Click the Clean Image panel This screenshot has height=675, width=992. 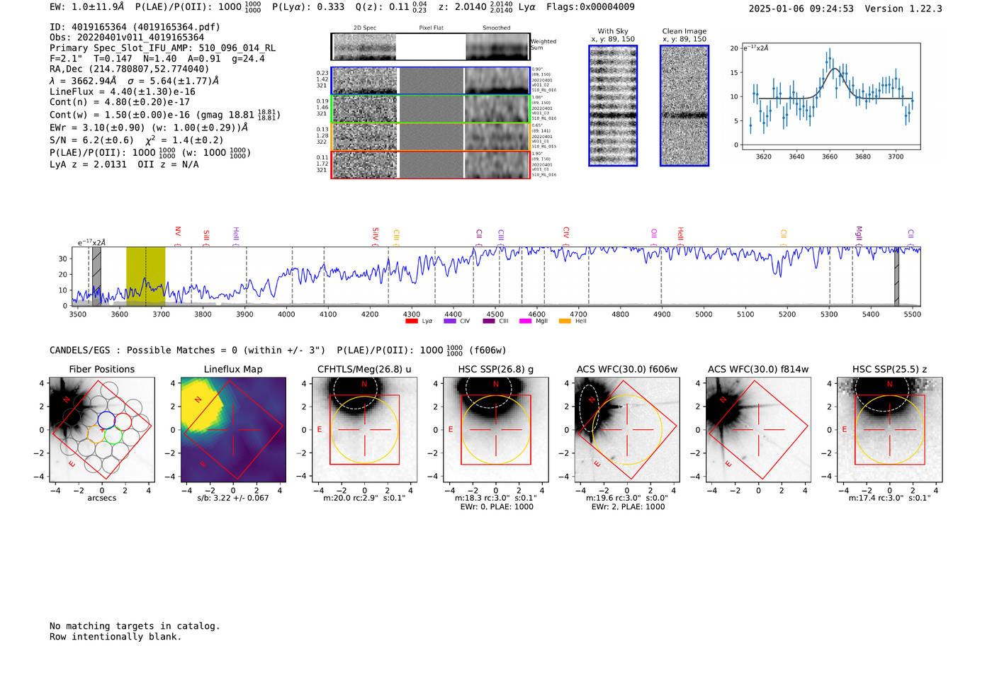684,106
